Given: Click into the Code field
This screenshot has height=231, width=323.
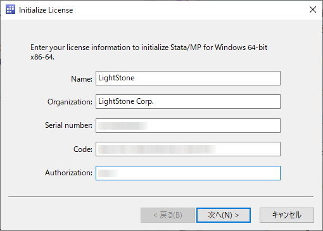Looking at the screenshot, I should 188,149.
